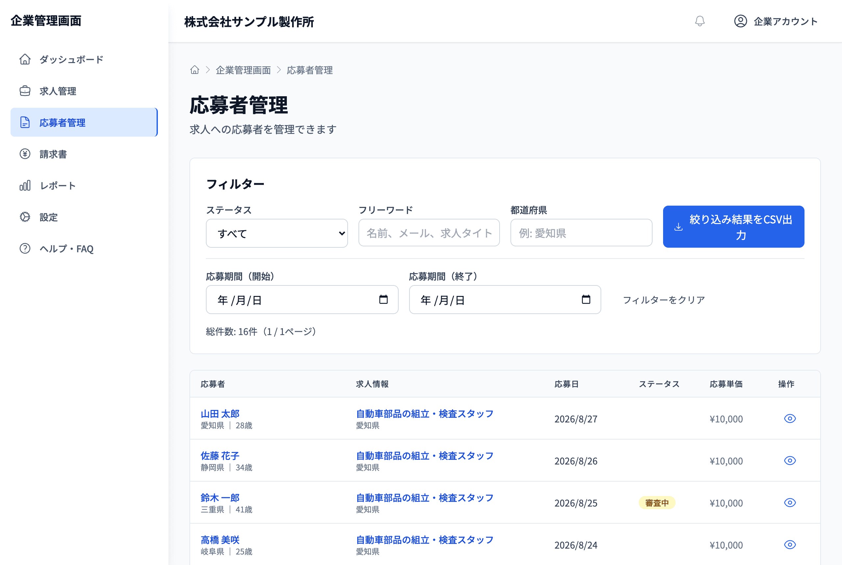The image size is (842, 565).
Task: Click the 応募日 column header
Action: tap(566, 384)
